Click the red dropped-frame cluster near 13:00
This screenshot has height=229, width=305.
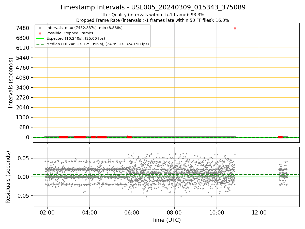pos(280,137)
